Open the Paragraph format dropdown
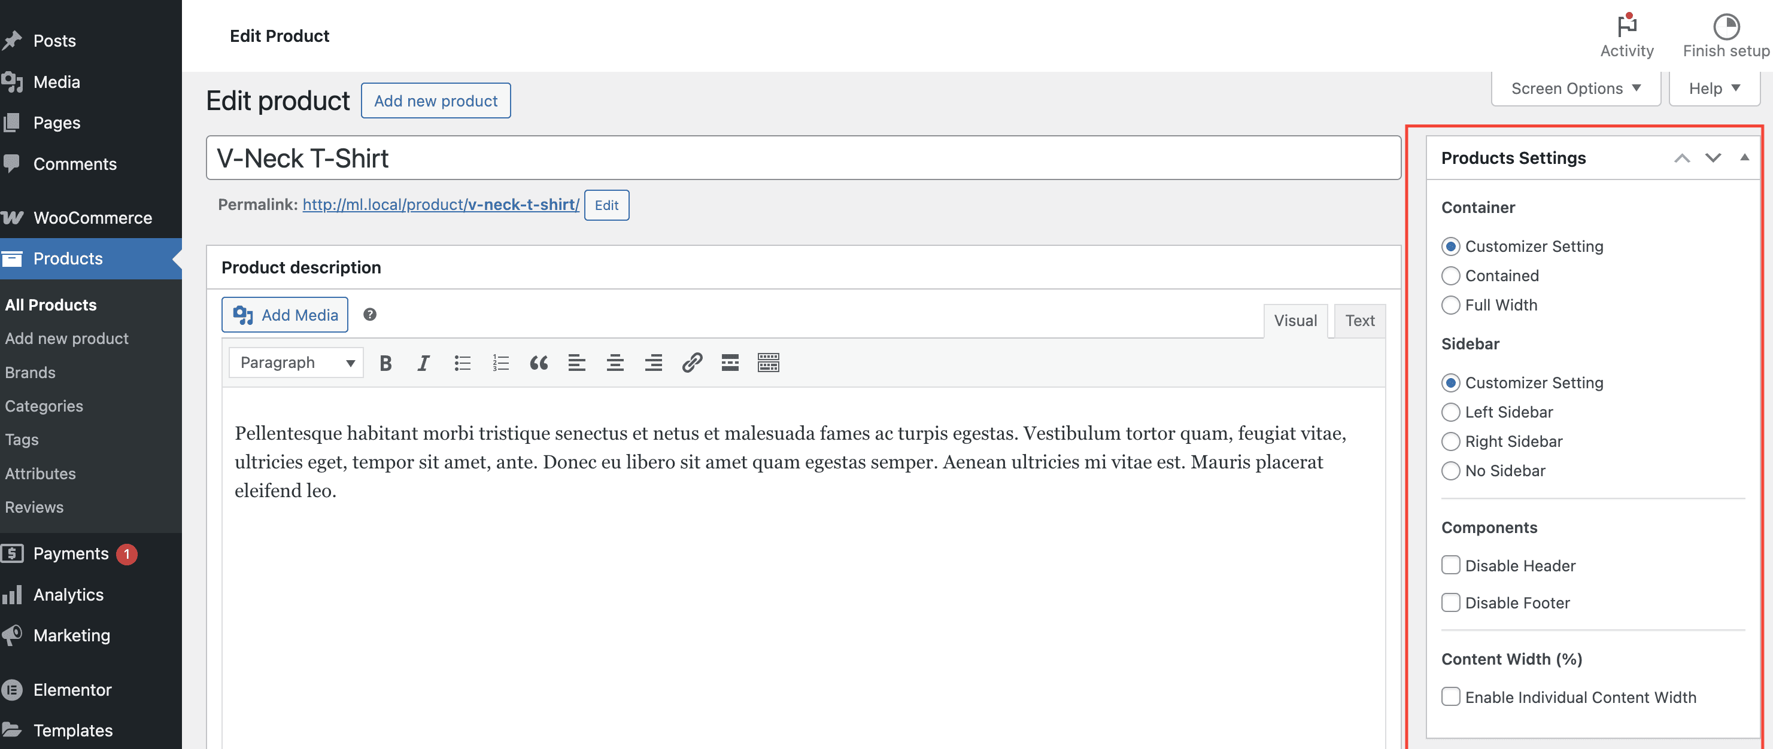The height and width of the screenshot is (749, 1773). coord(296,363)
